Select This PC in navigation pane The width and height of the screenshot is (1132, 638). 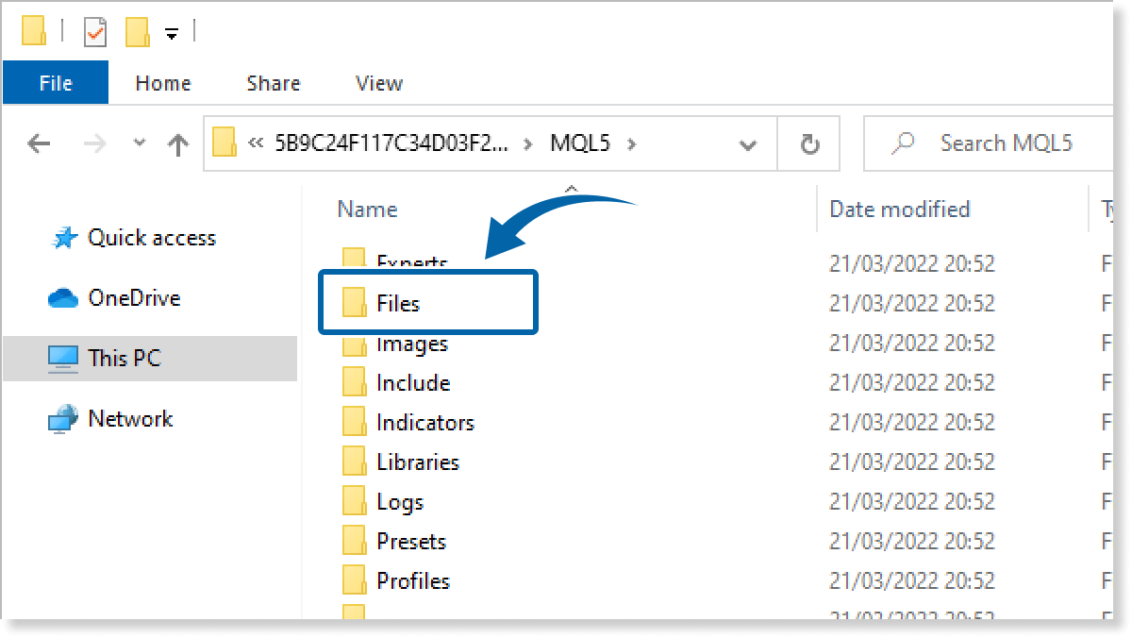pos(124,359)
